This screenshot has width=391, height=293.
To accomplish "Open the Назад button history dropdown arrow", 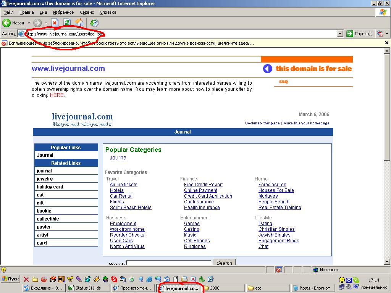I will click(29, 23).
